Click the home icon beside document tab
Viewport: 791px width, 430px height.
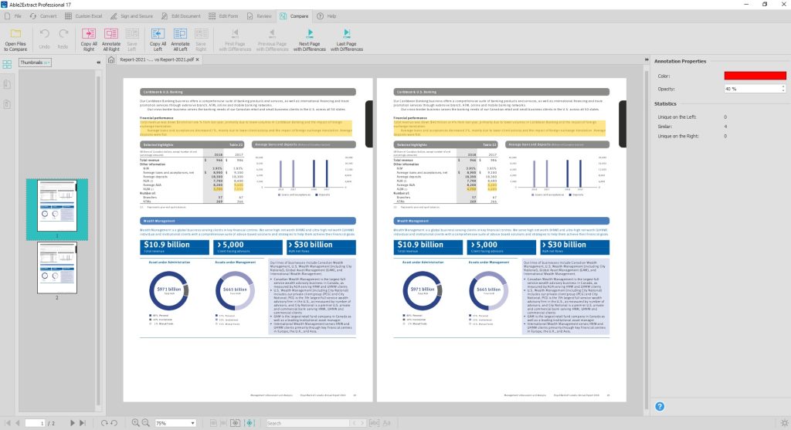tap(112, 59)
